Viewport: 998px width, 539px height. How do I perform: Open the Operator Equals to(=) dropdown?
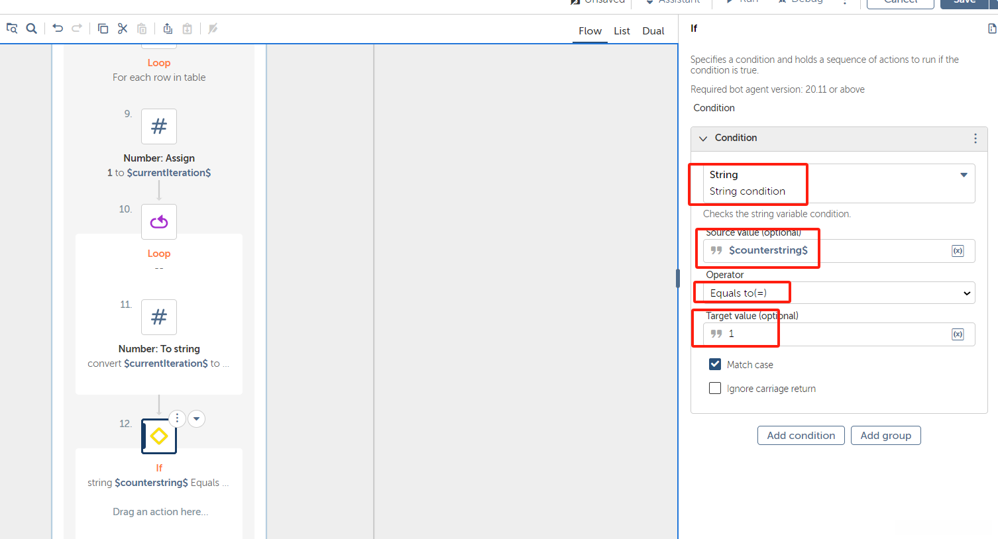[839, 293]
